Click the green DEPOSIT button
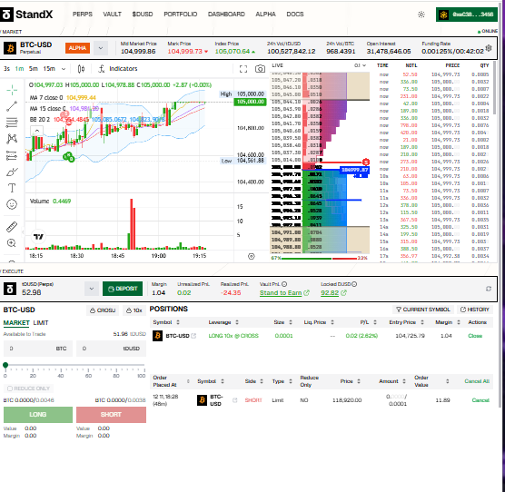The image size is (505, 492). click(x=123, y=289)
